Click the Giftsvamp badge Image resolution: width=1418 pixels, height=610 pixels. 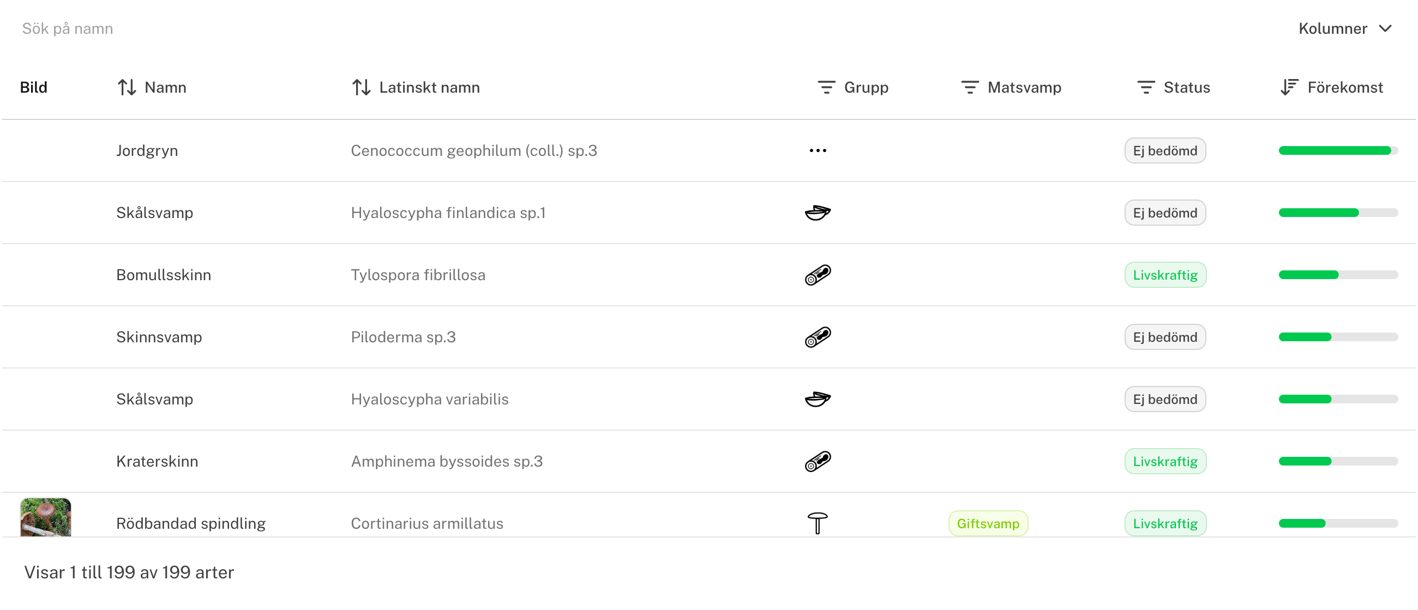tap(988, 523)
